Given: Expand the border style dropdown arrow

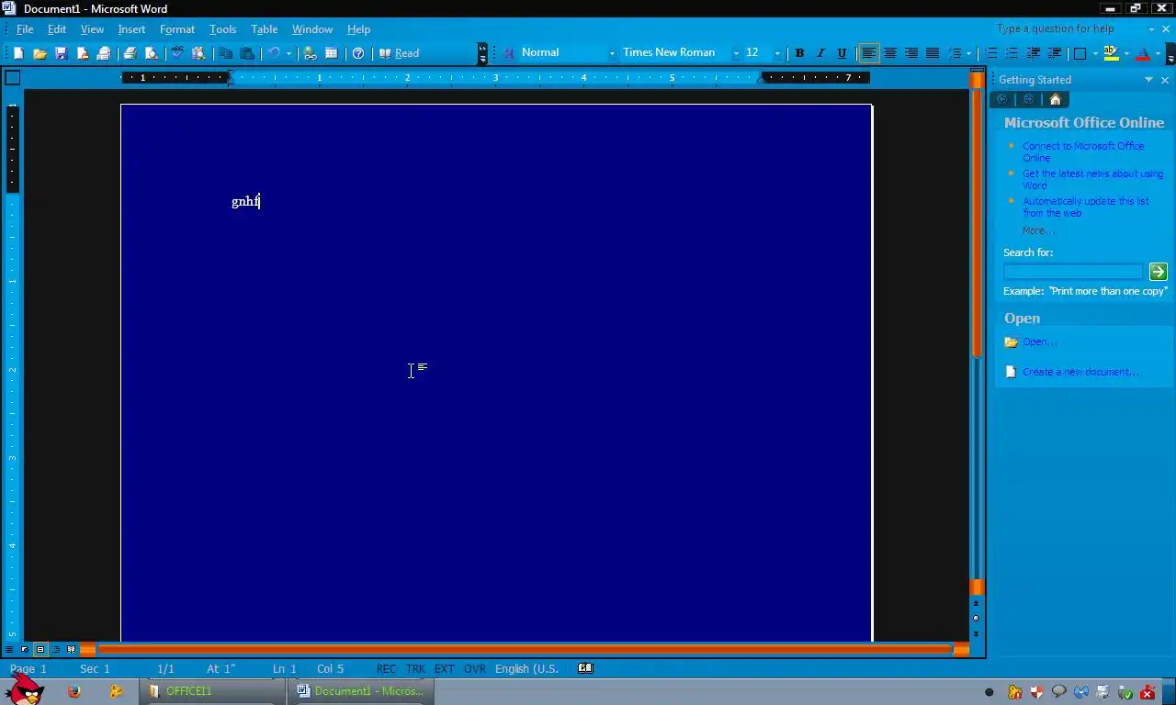Looking at the screenshot, I should [x=1095, y=53].
